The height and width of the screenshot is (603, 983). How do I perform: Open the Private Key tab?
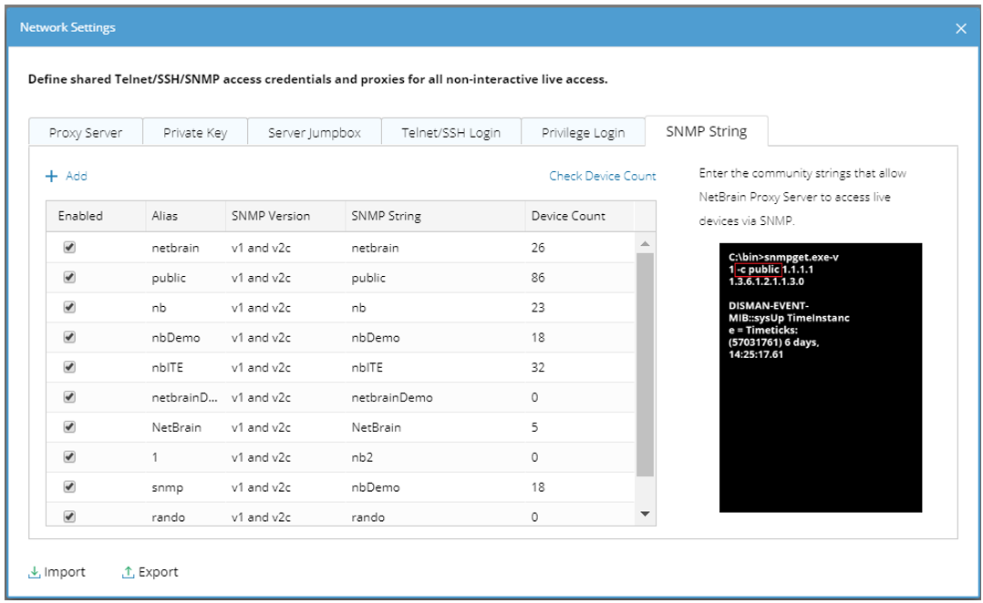(195, 132)
